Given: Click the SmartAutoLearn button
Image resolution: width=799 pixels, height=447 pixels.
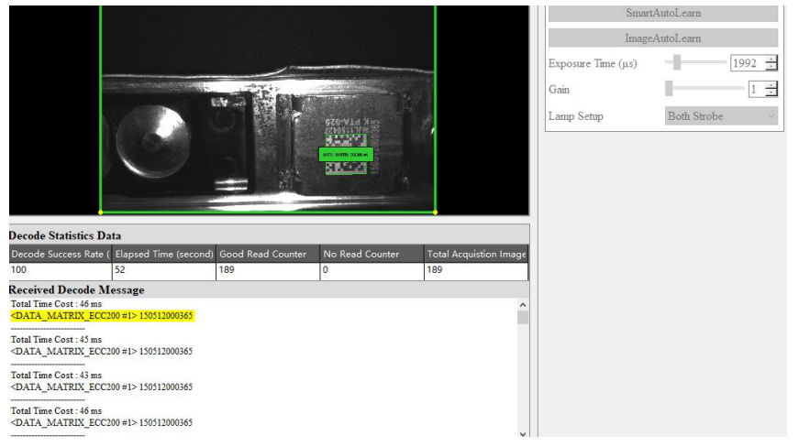Looking at the screenshot, I should point(662,14).
